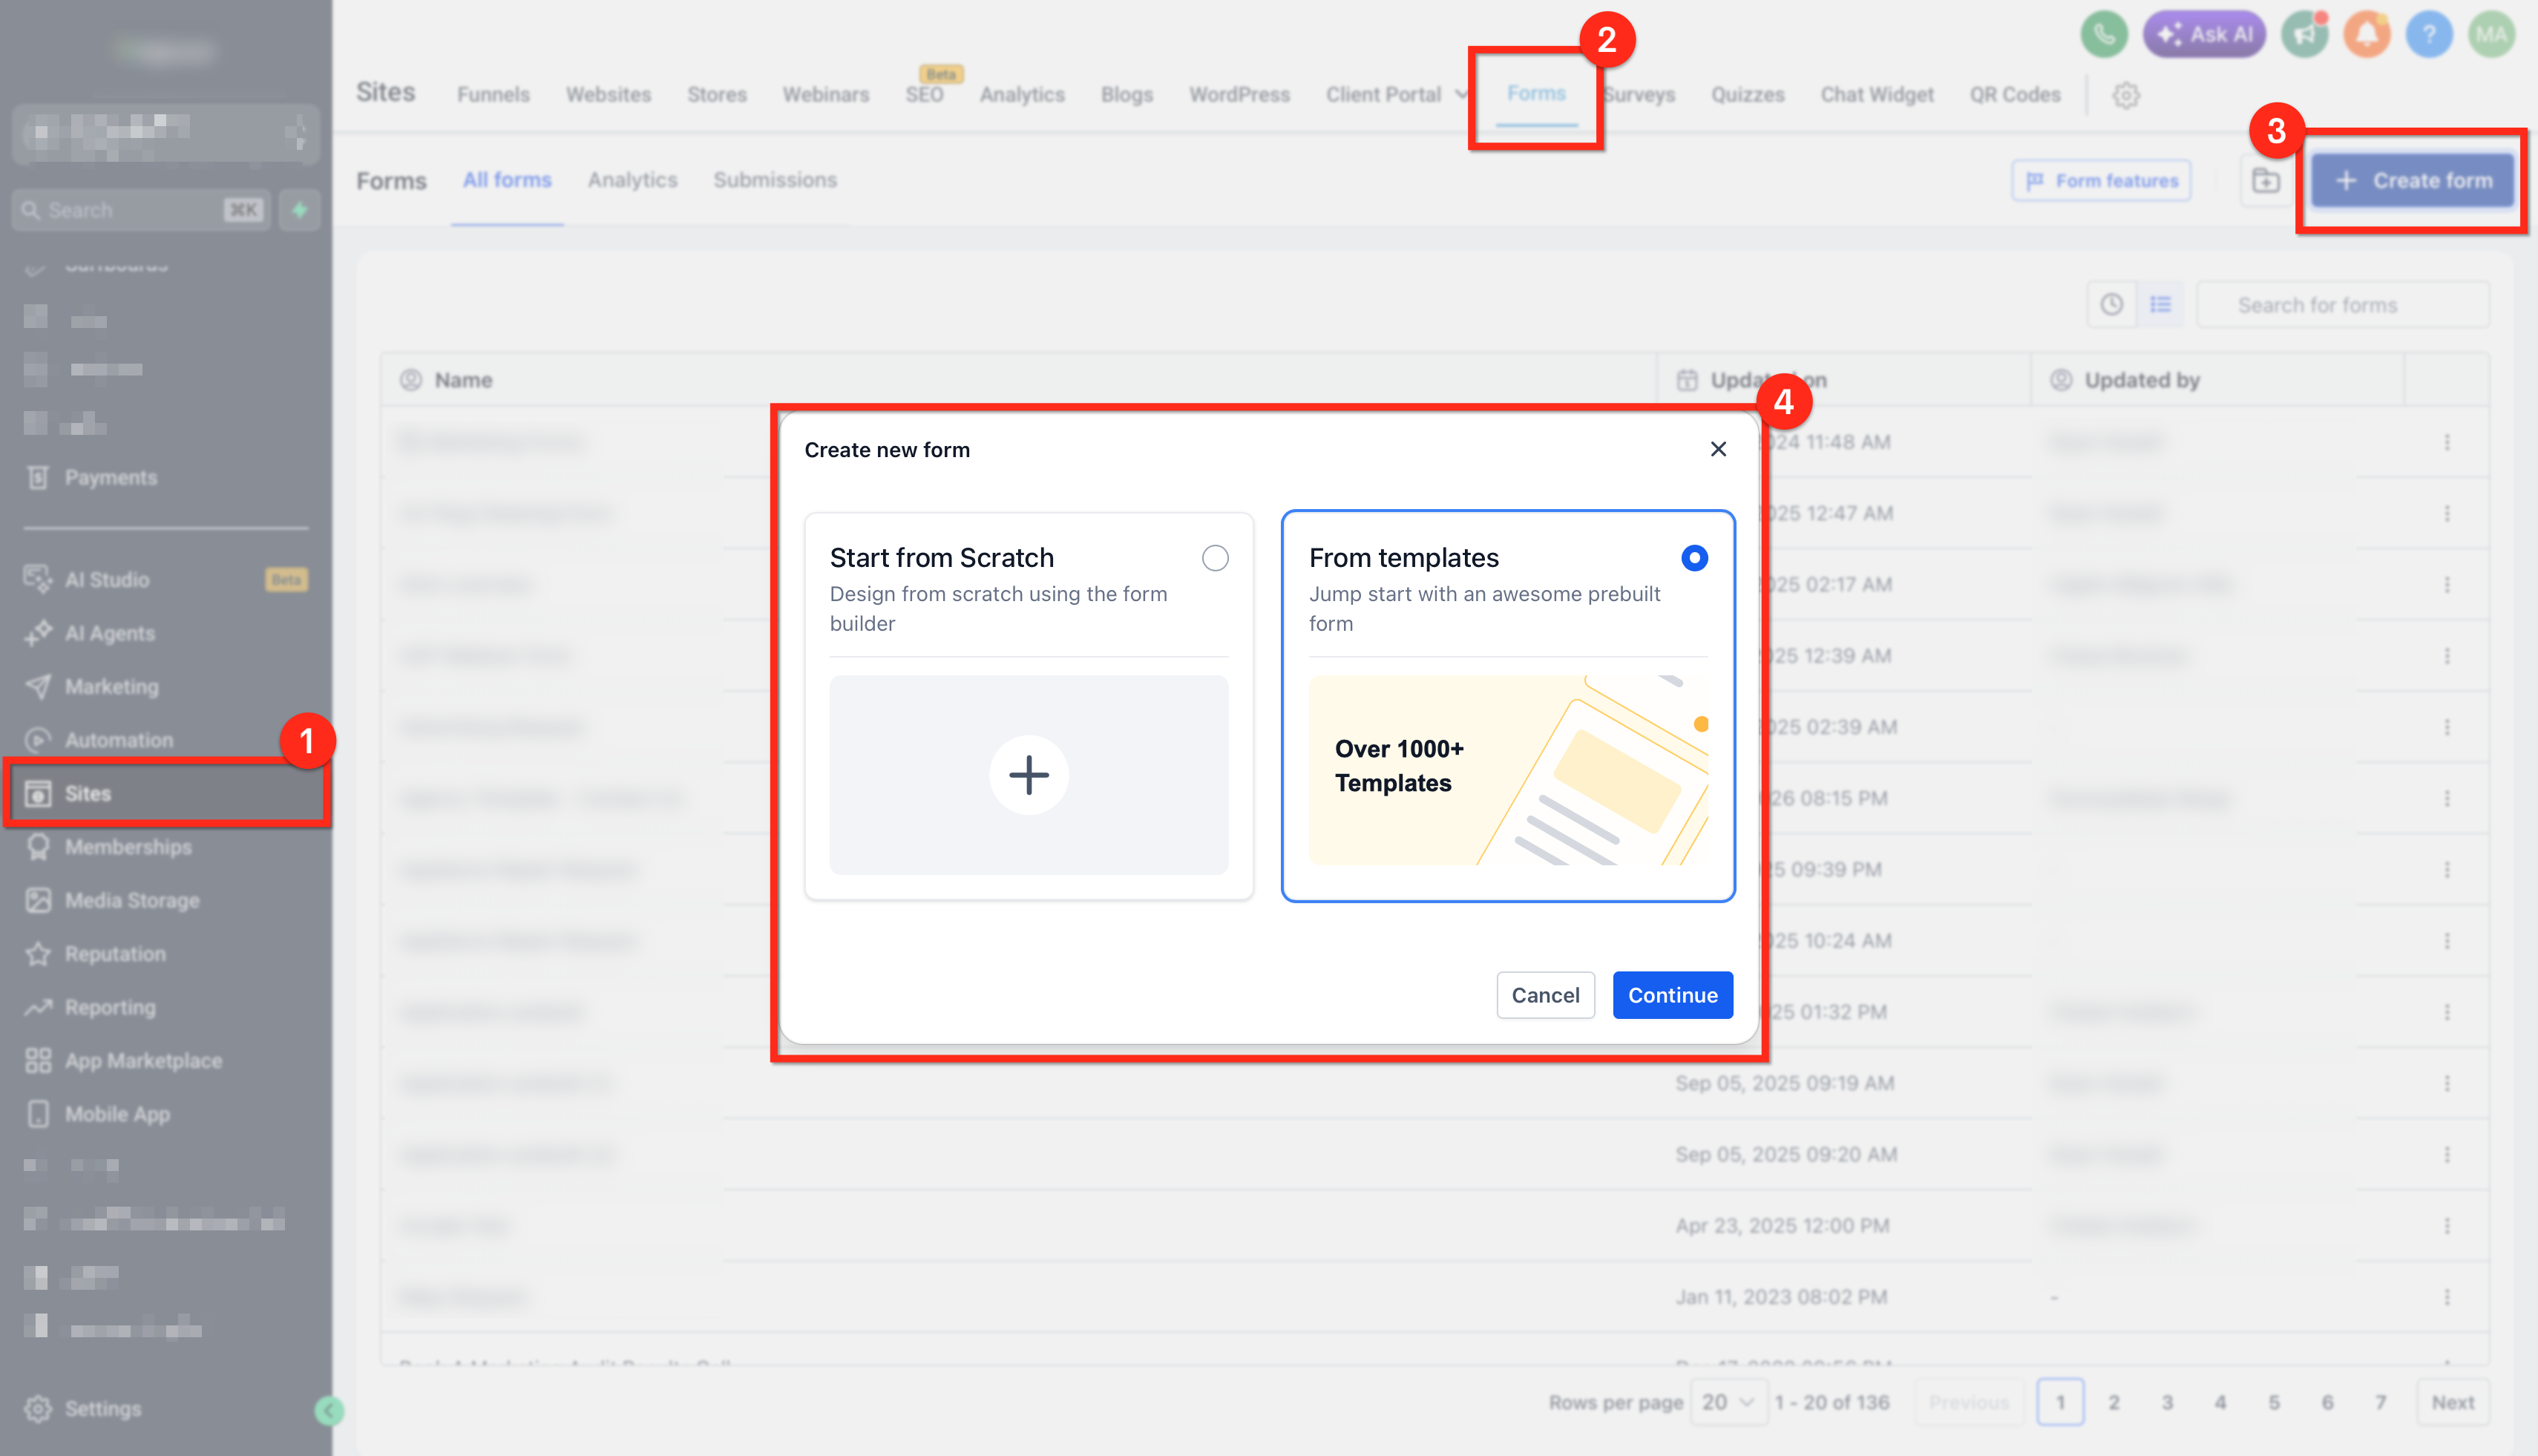Go to page 7 of forms
This screenshot has height=1456, width=2538.
2380,1402
